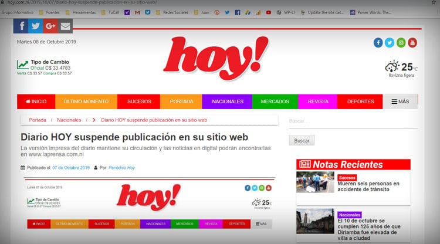Open the Juan bookmark folder

pyautogui.click(x=202, y=12)
